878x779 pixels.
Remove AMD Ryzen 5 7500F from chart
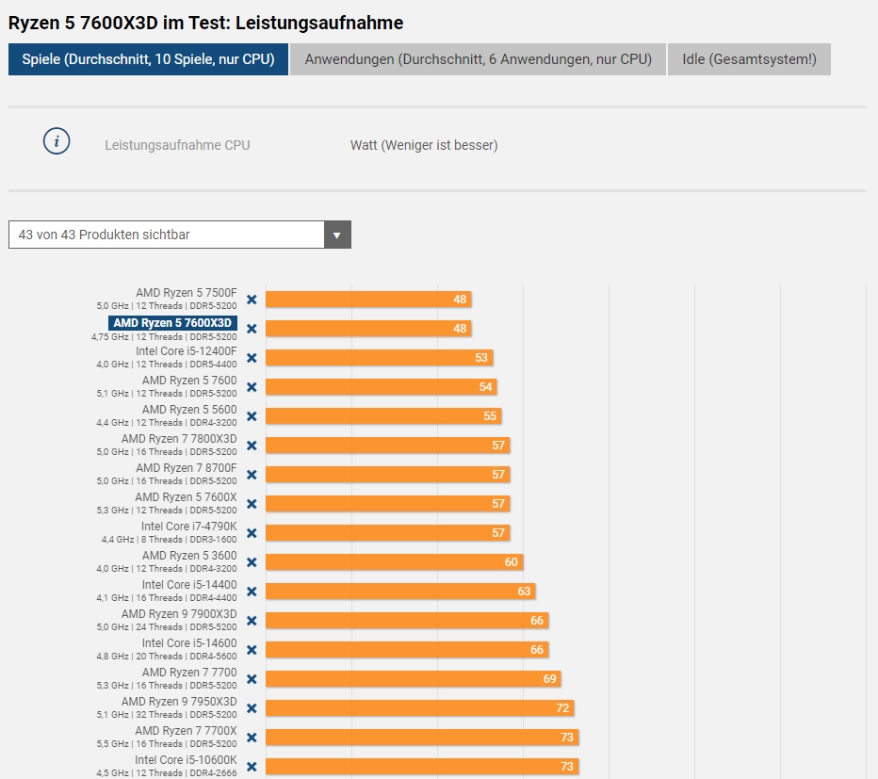click(x=252, y=300)
